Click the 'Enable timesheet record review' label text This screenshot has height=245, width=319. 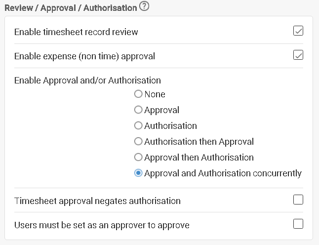click(76, 32)
